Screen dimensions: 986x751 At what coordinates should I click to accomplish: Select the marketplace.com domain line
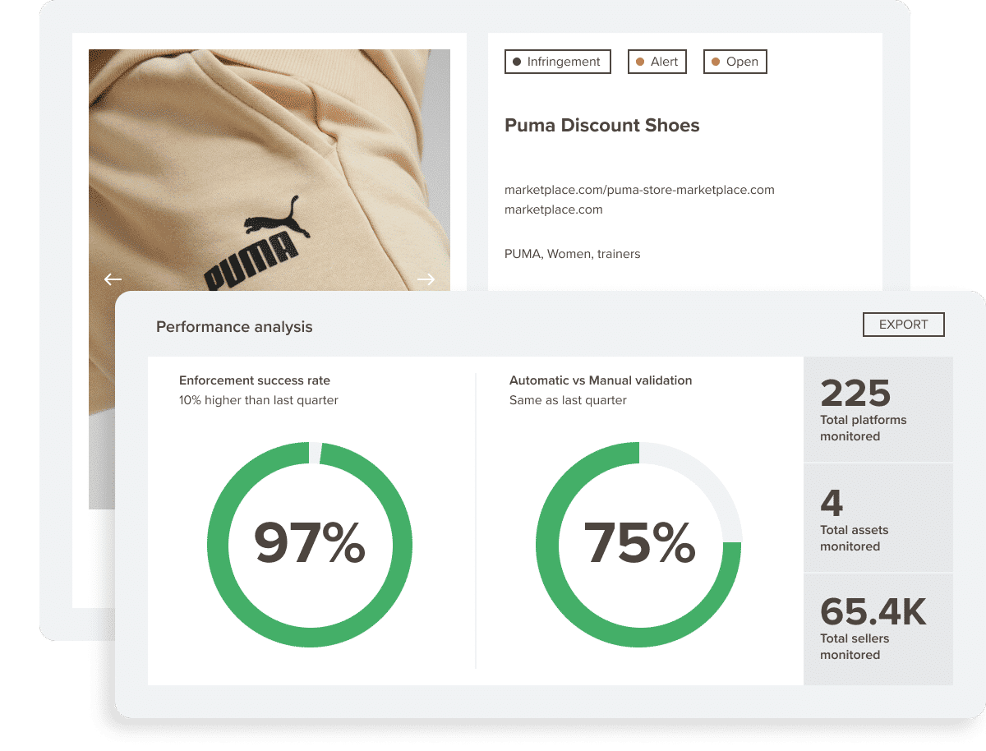[554, 210]
